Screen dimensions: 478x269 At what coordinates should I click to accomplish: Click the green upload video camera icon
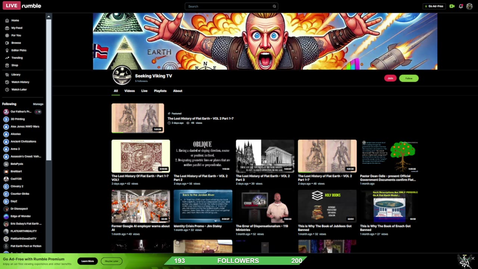[452, 6]
